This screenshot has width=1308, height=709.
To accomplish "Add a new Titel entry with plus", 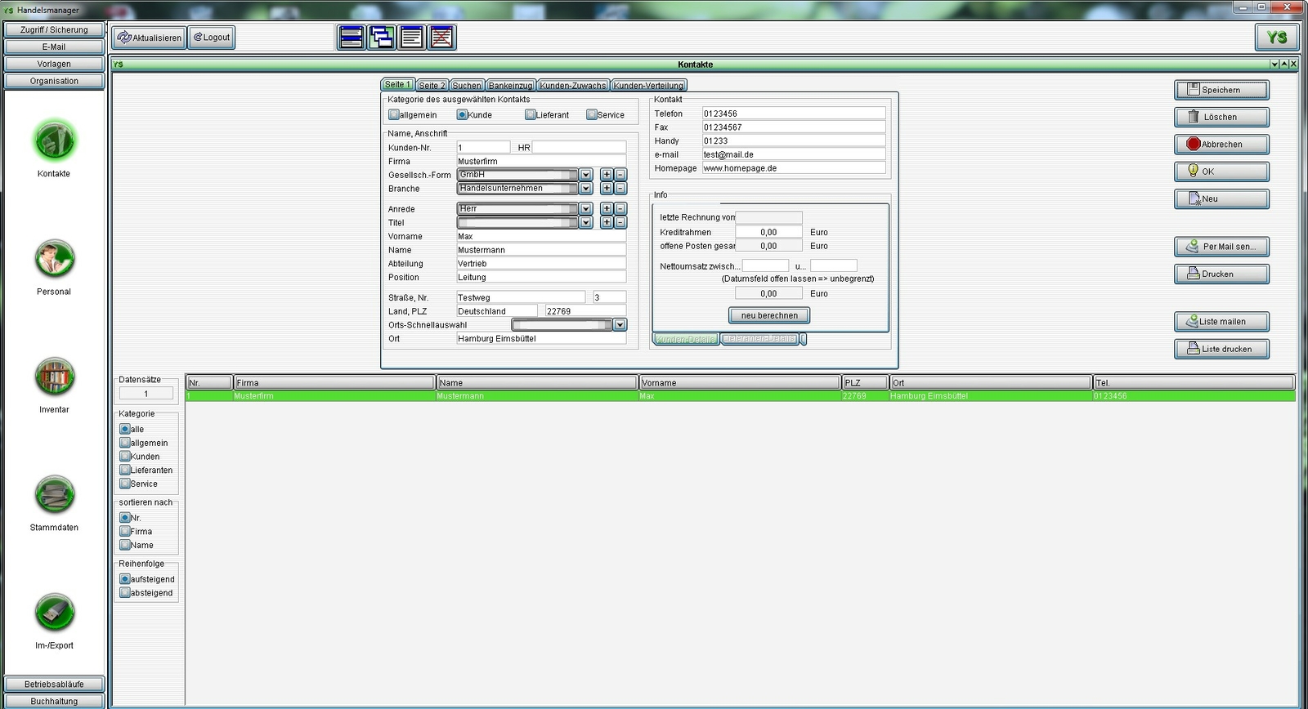I will [607, 222].
